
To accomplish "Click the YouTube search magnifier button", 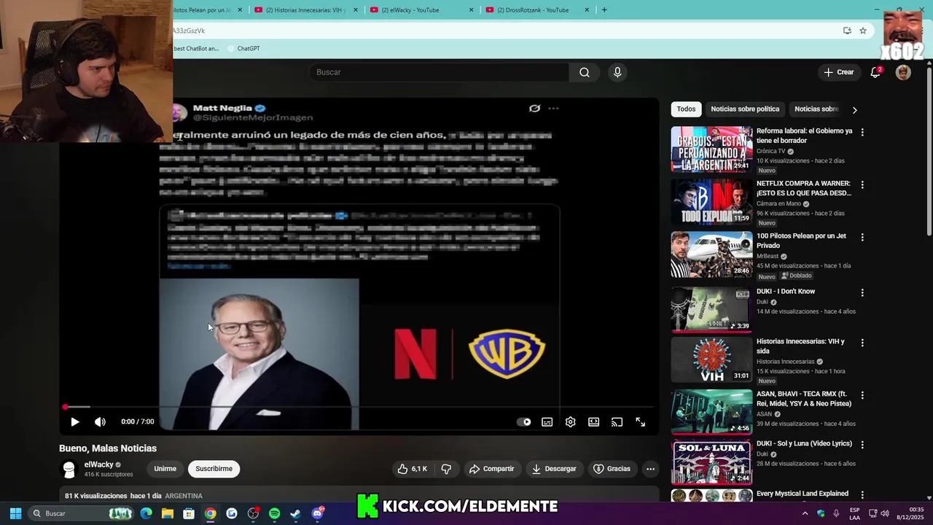I will pos(585,72).
